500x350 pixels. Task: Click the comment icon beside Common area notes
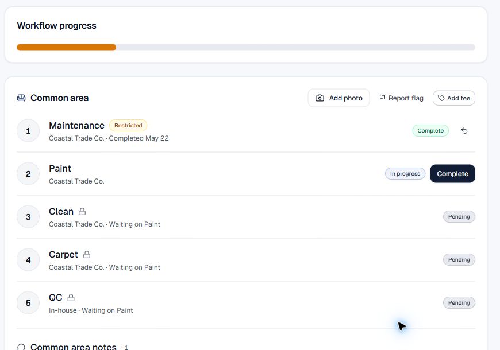click(21, 347)
